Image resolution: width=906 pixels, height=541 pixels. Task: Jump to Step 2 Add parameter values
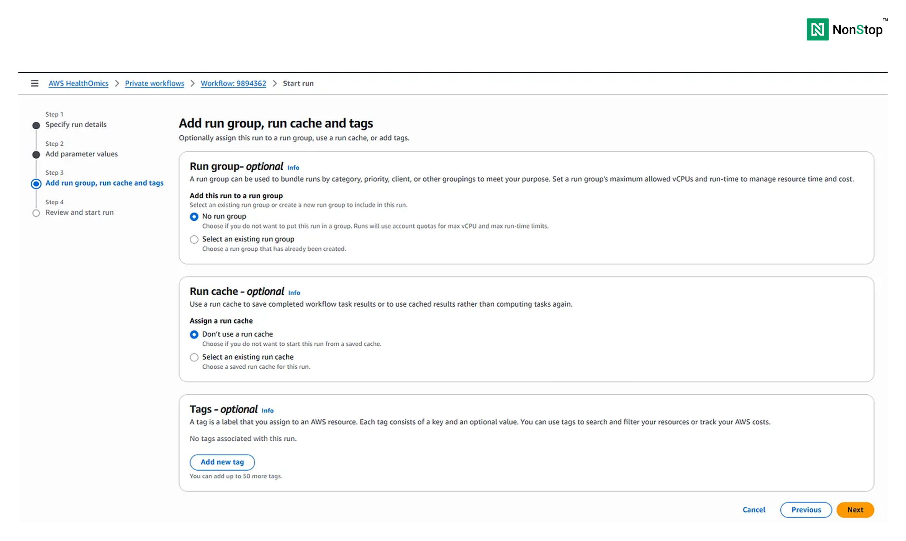pos(82,154)
